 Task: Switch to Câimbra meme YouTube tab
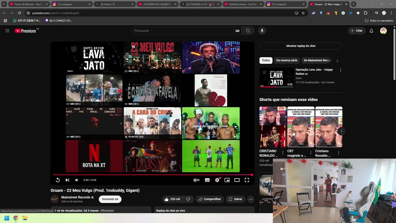pyautogui.click(x=243, y=4)
